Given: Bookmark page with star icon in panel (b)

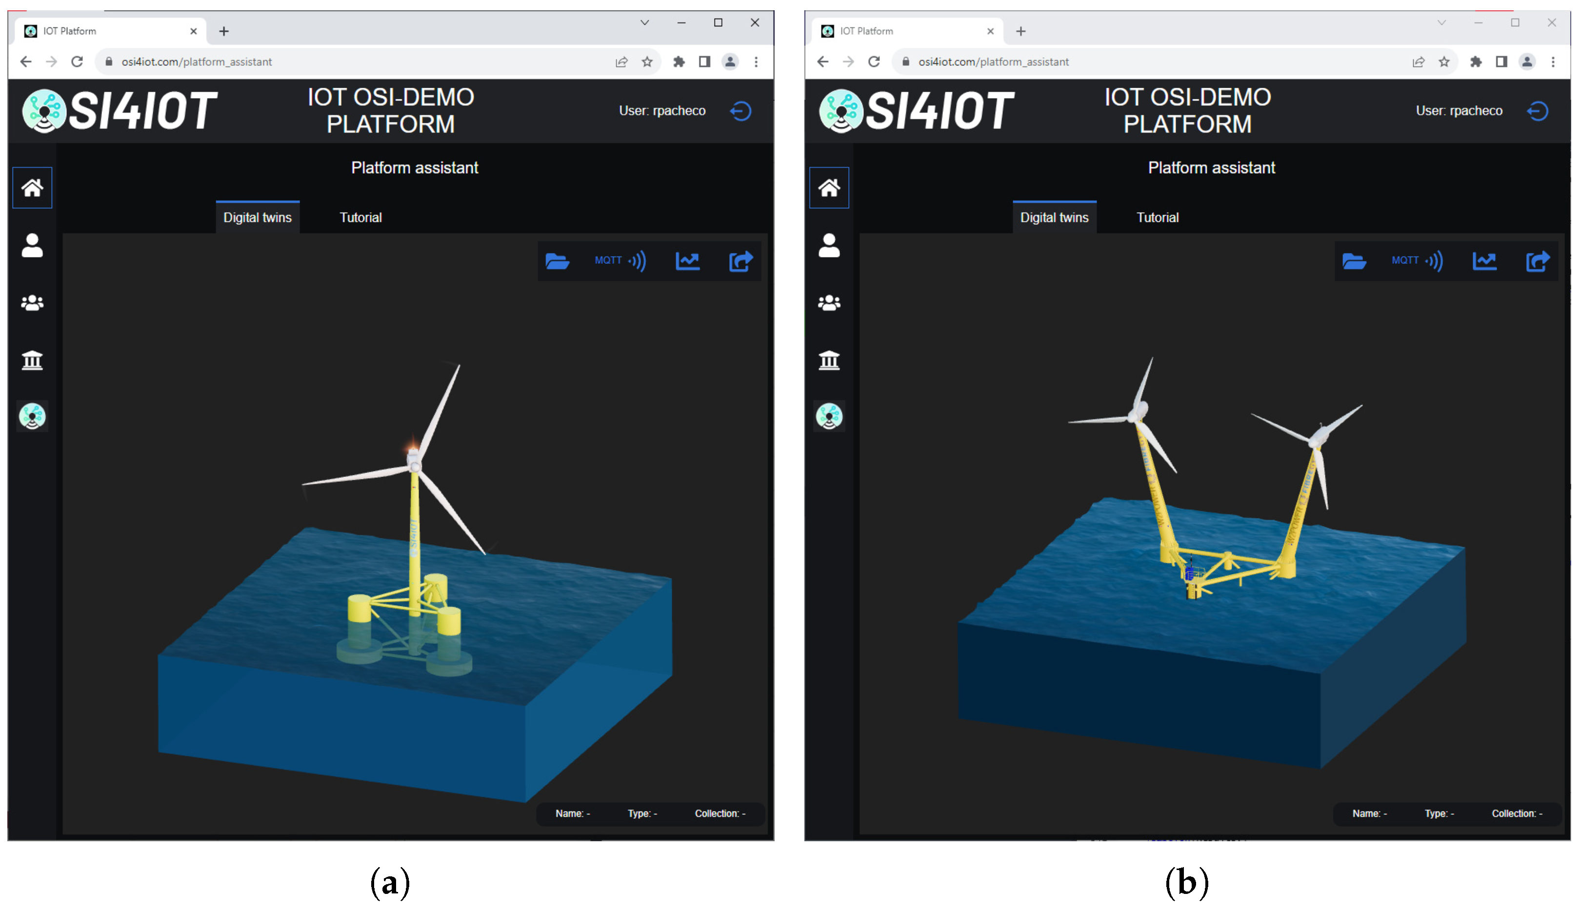Looking at the screenshot, I should [x=1444, y=62].
